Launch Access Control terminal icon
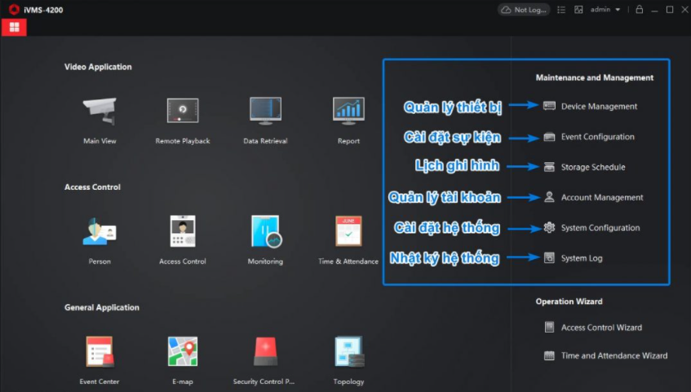Viewport: 691px width, 392px height. coord(183,231)
